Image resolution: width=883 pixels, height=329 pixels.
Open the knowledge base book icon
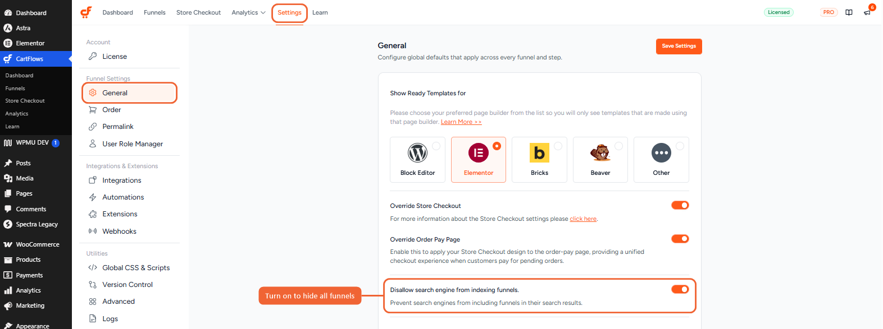[849, 12]
